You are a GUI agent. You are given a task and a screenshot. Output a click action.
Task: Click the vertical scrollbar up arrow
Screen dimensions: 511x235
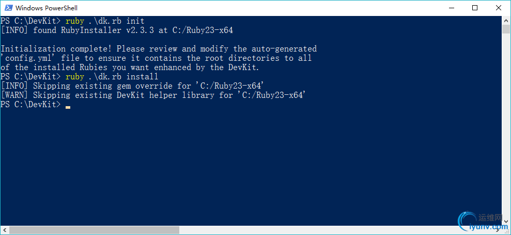pyautogui.click(x=506, y=20)
